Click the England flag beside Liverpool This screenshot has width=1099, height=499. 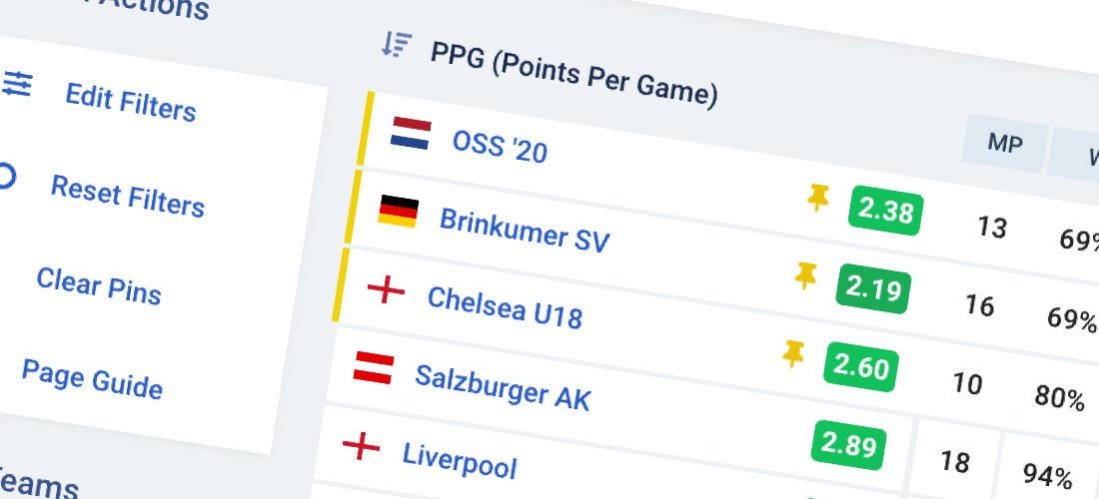pyautogui.click(x=361, y=446)
